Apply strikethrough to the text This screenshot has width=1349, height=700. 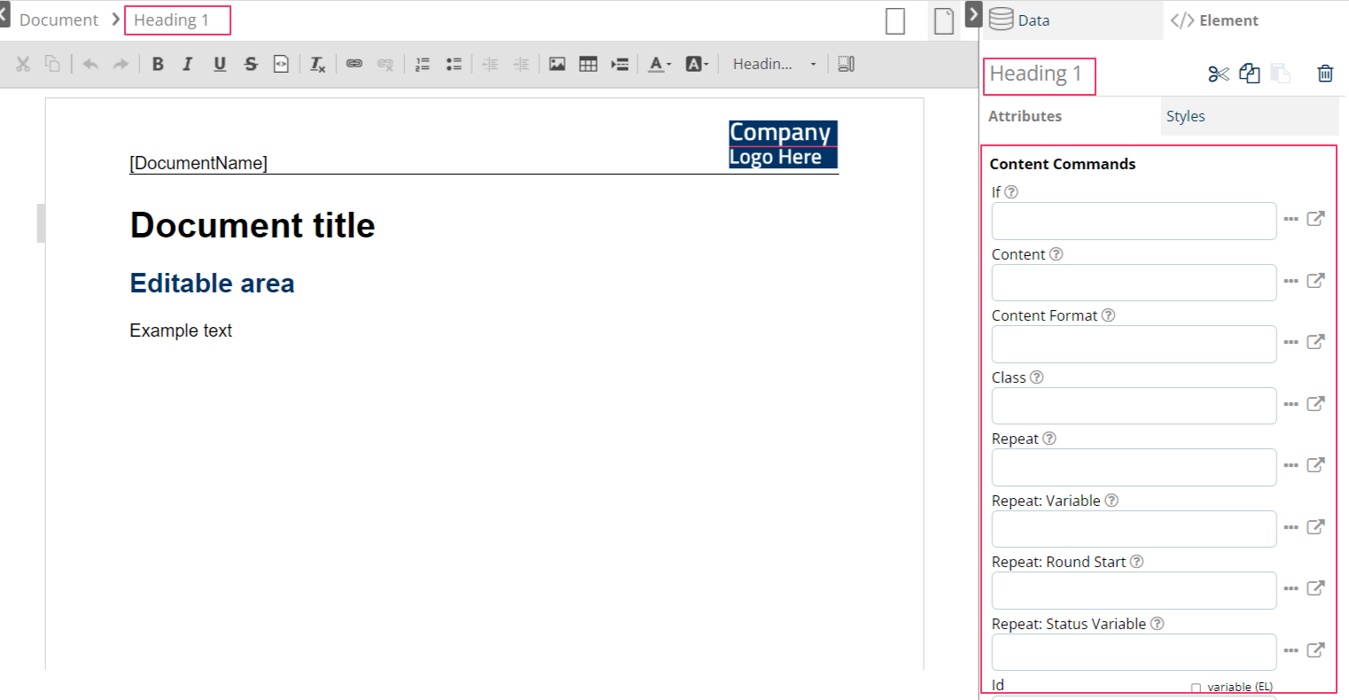pos(251,63)
